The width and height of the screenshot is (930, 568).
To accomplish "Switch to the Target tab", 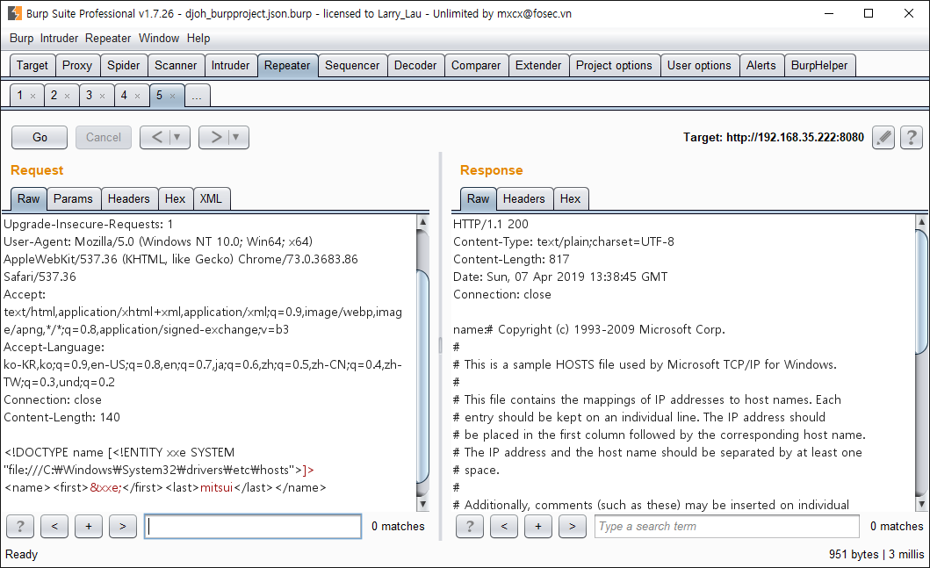I will [32, 65].
